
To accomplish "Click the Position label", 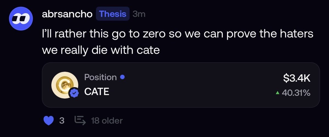I will tap(100, 77).
